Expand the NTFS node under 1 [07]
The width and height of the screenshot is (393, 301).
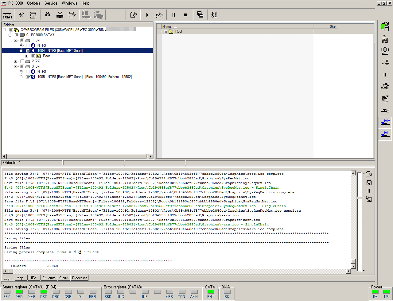21,45
